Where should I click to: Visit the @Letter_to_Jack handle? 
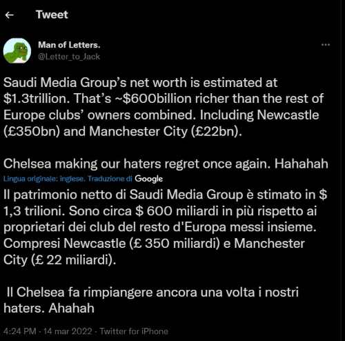pyautogui.click(x=69, y=57)
